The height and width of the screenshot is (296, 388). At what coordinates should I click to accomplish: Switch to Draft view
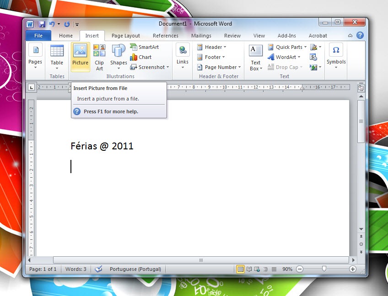[x=274, y=269]
